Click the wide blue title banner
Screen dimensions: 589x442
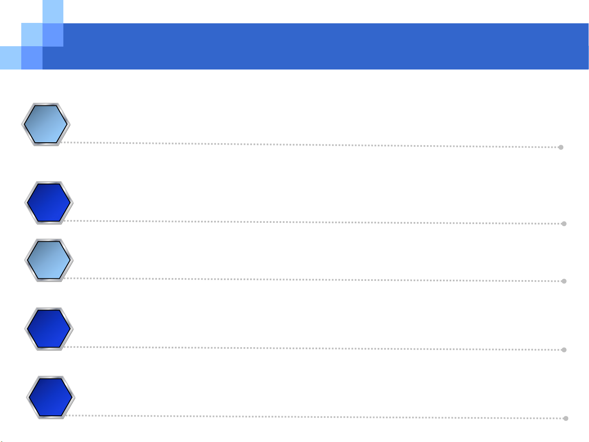(315, 46)
